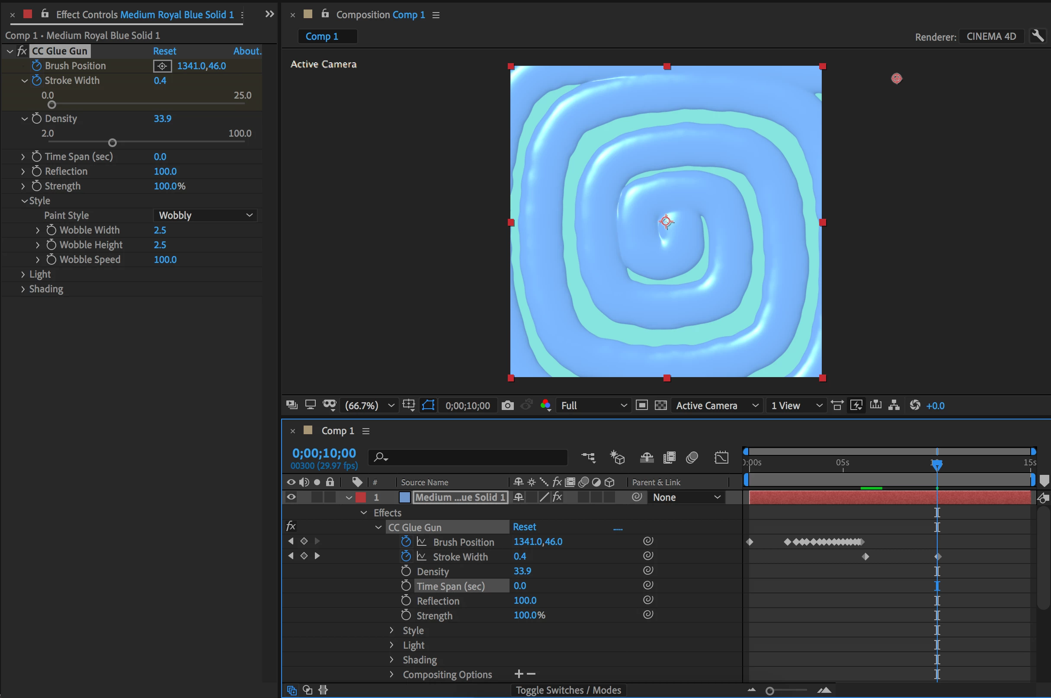Open the Paint Style Wobbly dropdown

click(205, 215)
